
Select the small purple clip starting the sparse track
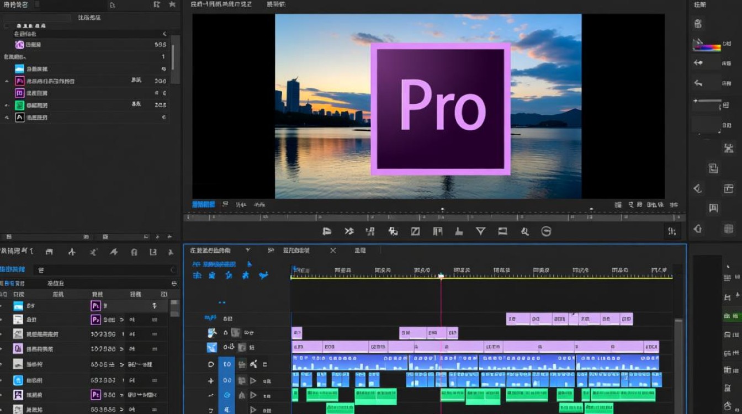tap(297, 333)
